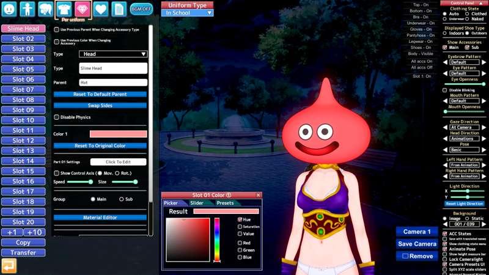The height and width of the screenshot is (275, 489).
Task: Click Reset To Default Parent button
Action: click(100, 94)
